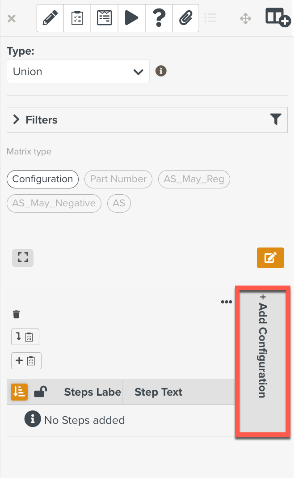Toggle the fullscreen expand button
The width and height of the screenshot is (294, 478).
coord(23,257)
